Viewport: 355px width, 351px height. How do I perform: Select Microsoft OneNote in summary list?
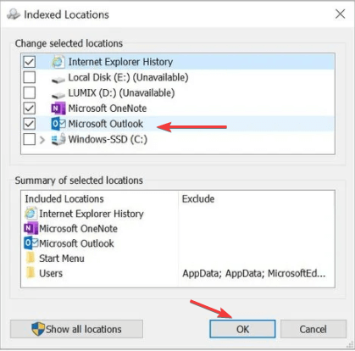78,229
